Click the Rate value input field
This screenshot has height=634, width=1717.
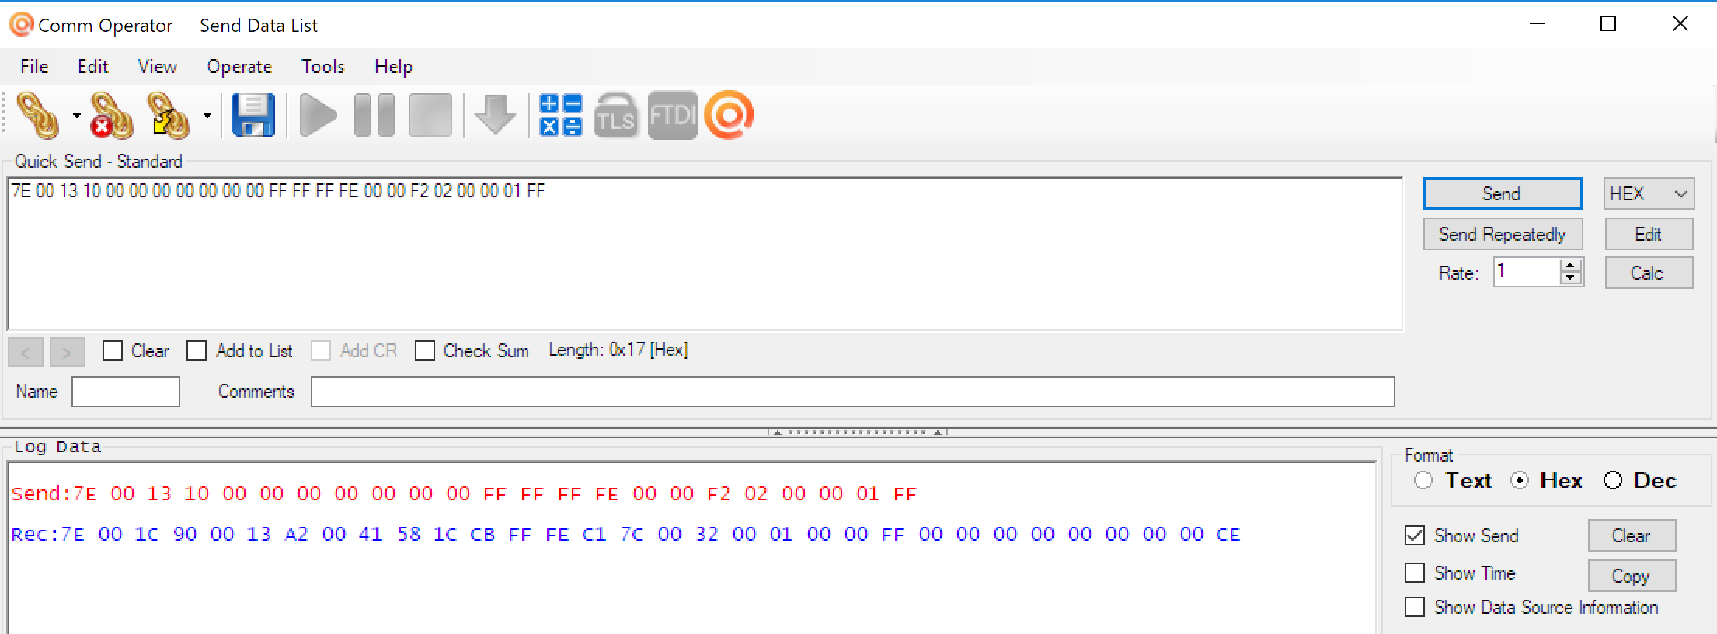point(1526,272)
